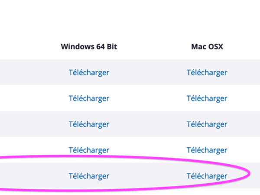
Task: Select fourth row Windows Télécharger link
Action: pos(89,150)
